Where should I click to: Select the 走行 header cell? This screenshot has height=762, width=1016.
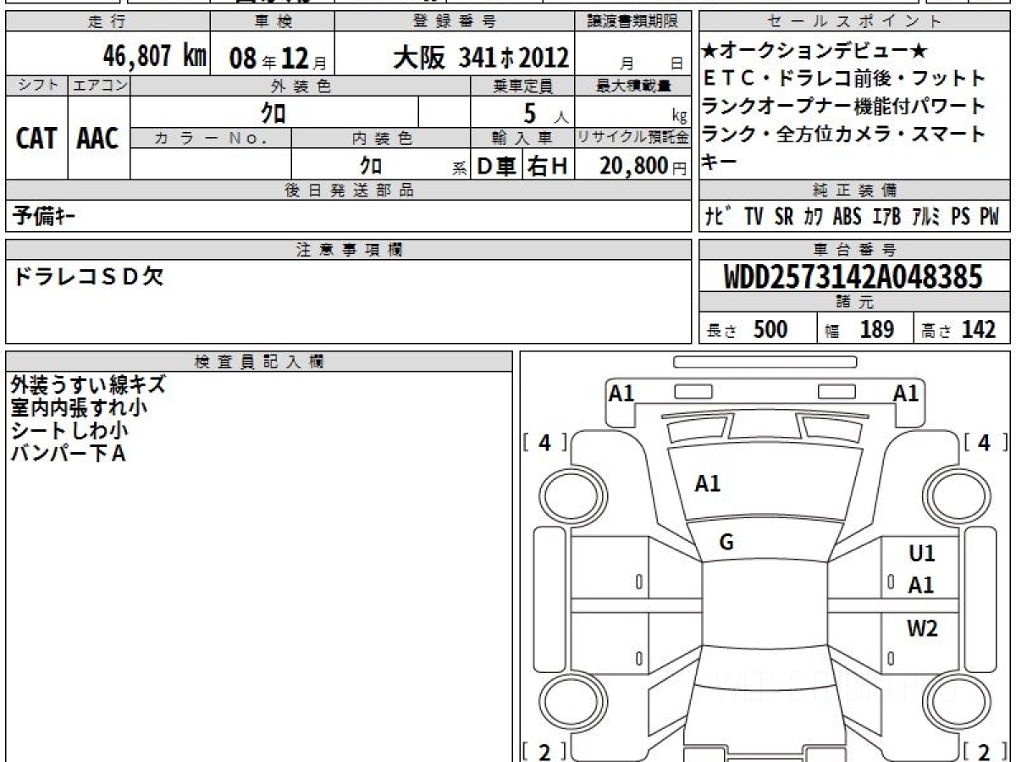click(107, 22)
